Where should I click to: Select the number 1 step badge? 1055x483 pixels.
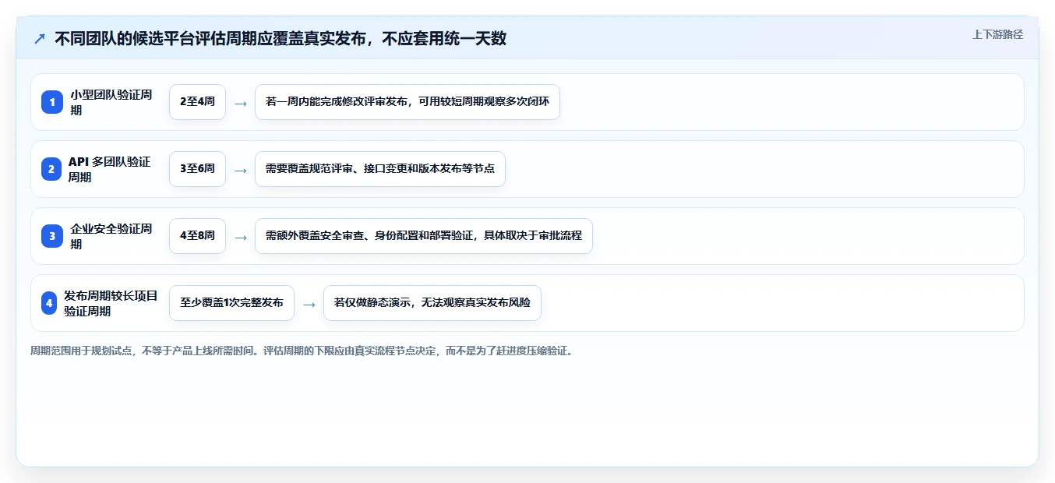point(52,102)
